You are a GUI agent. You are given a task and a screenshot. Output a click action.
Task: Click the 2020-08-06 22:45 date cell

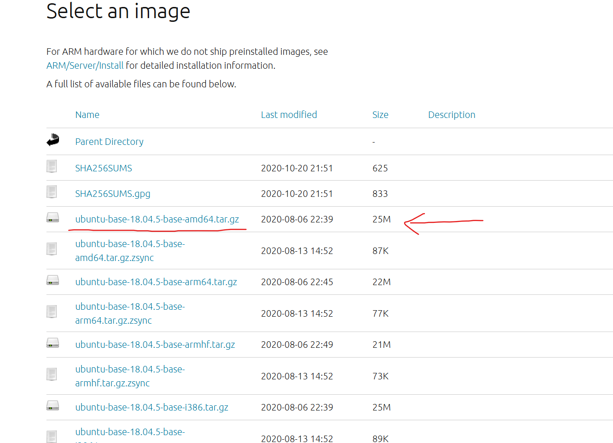[297, 282]
